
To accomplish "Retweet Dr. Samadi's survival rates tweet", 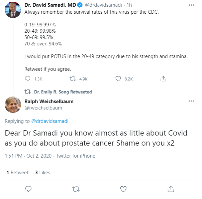I will pos(72,79).
